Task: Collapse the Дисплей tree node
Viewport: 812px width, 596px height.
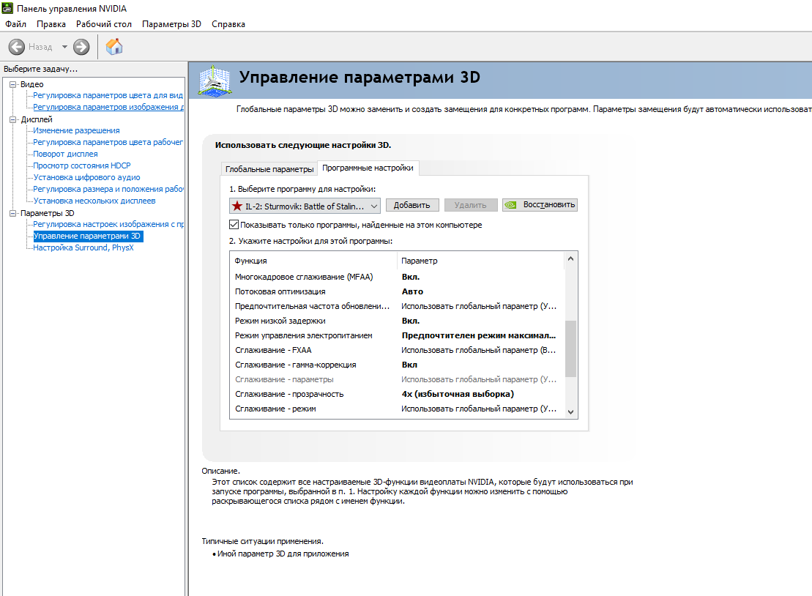Action: 13,119
